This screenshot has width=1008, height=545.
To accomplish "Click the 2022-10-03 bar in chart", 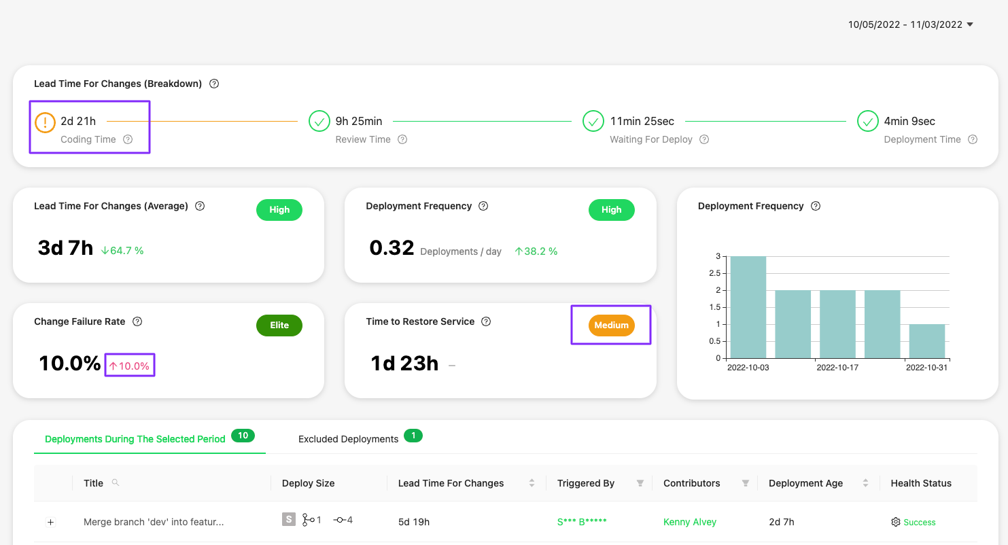I will coord(748,307).
